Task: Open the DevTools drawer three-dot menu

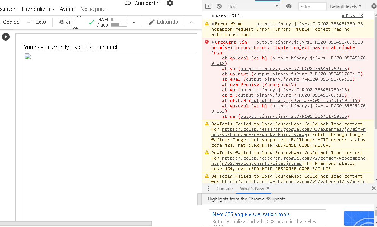Action: click(208, 189)
